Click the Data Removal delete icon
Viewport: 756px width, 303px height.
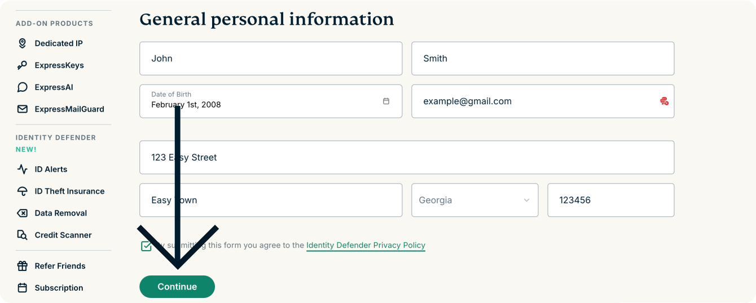pos(22,213)
